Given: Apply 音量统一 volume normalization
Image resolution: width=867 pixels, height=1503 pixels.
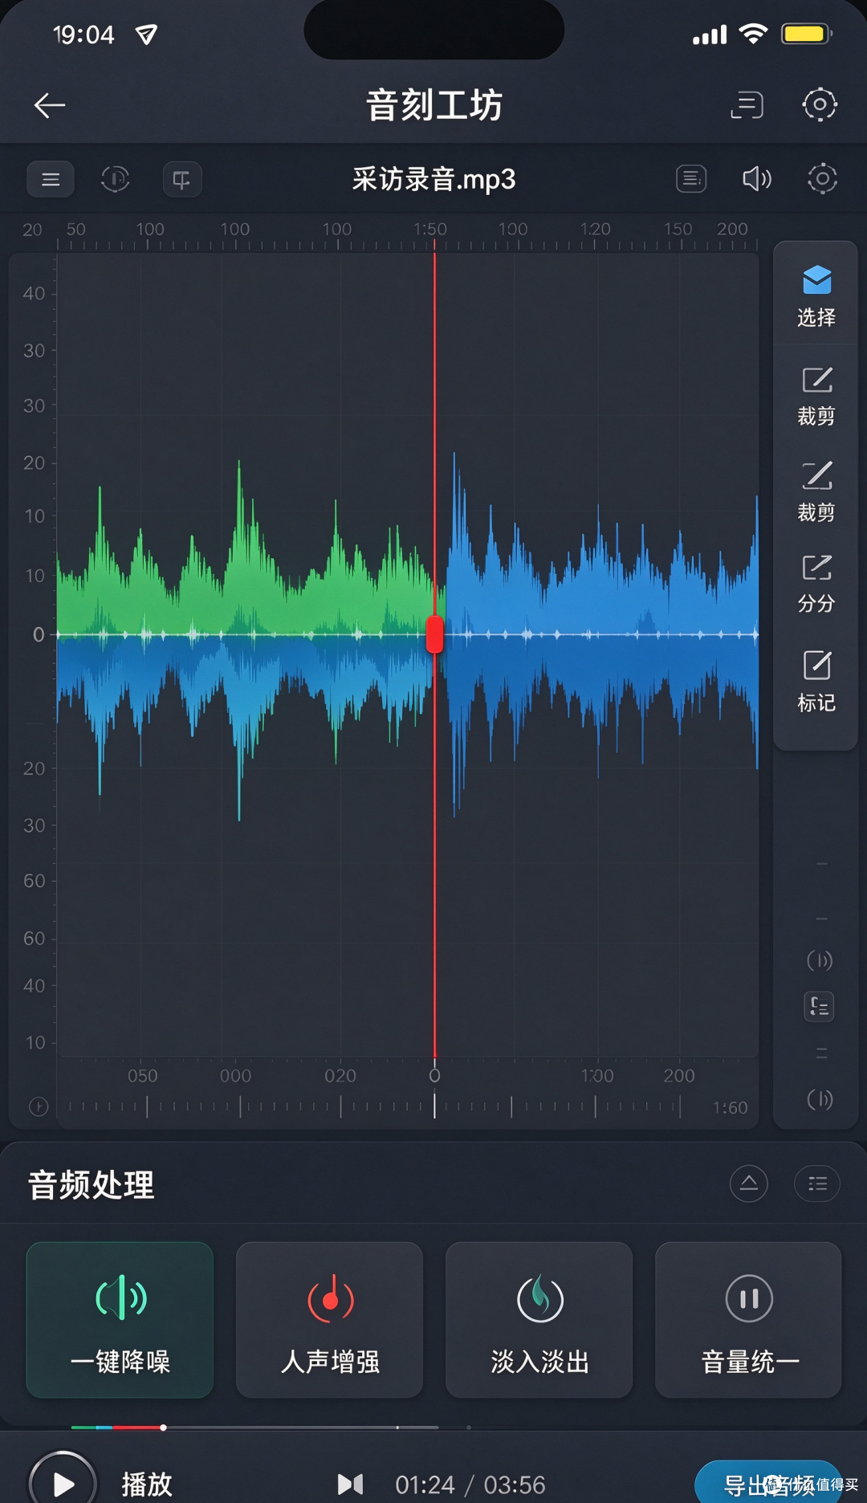Looking at the screenshot, I should tap(749, 1320).
